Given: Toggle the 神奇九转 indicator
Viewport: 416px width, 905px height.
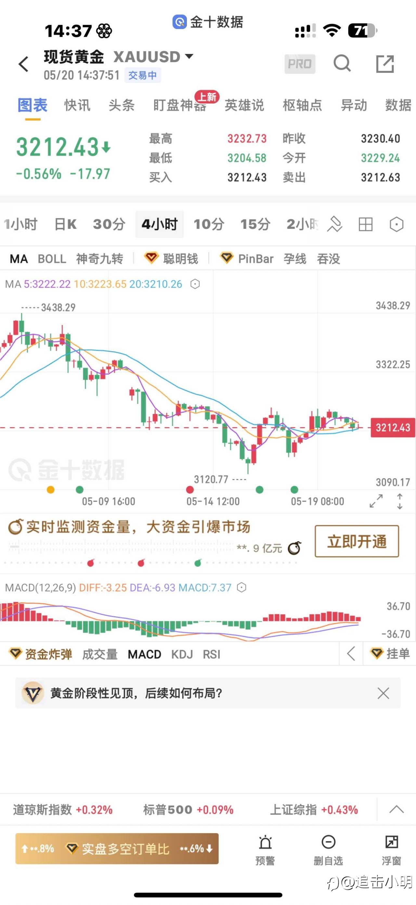Looking at the screenshot, I should pyautogui.click(x=100, y=259).
